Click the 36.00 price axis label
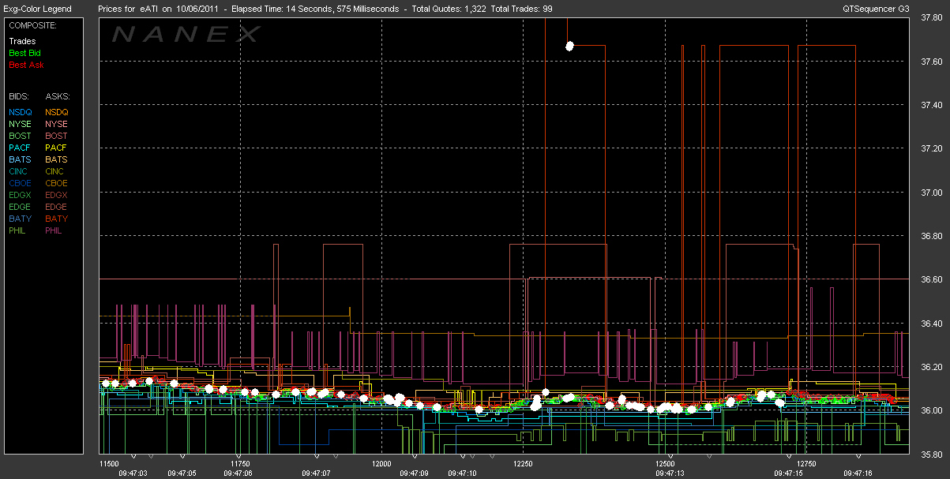This screenshot has width=950, height=479. tap(932, 410)
